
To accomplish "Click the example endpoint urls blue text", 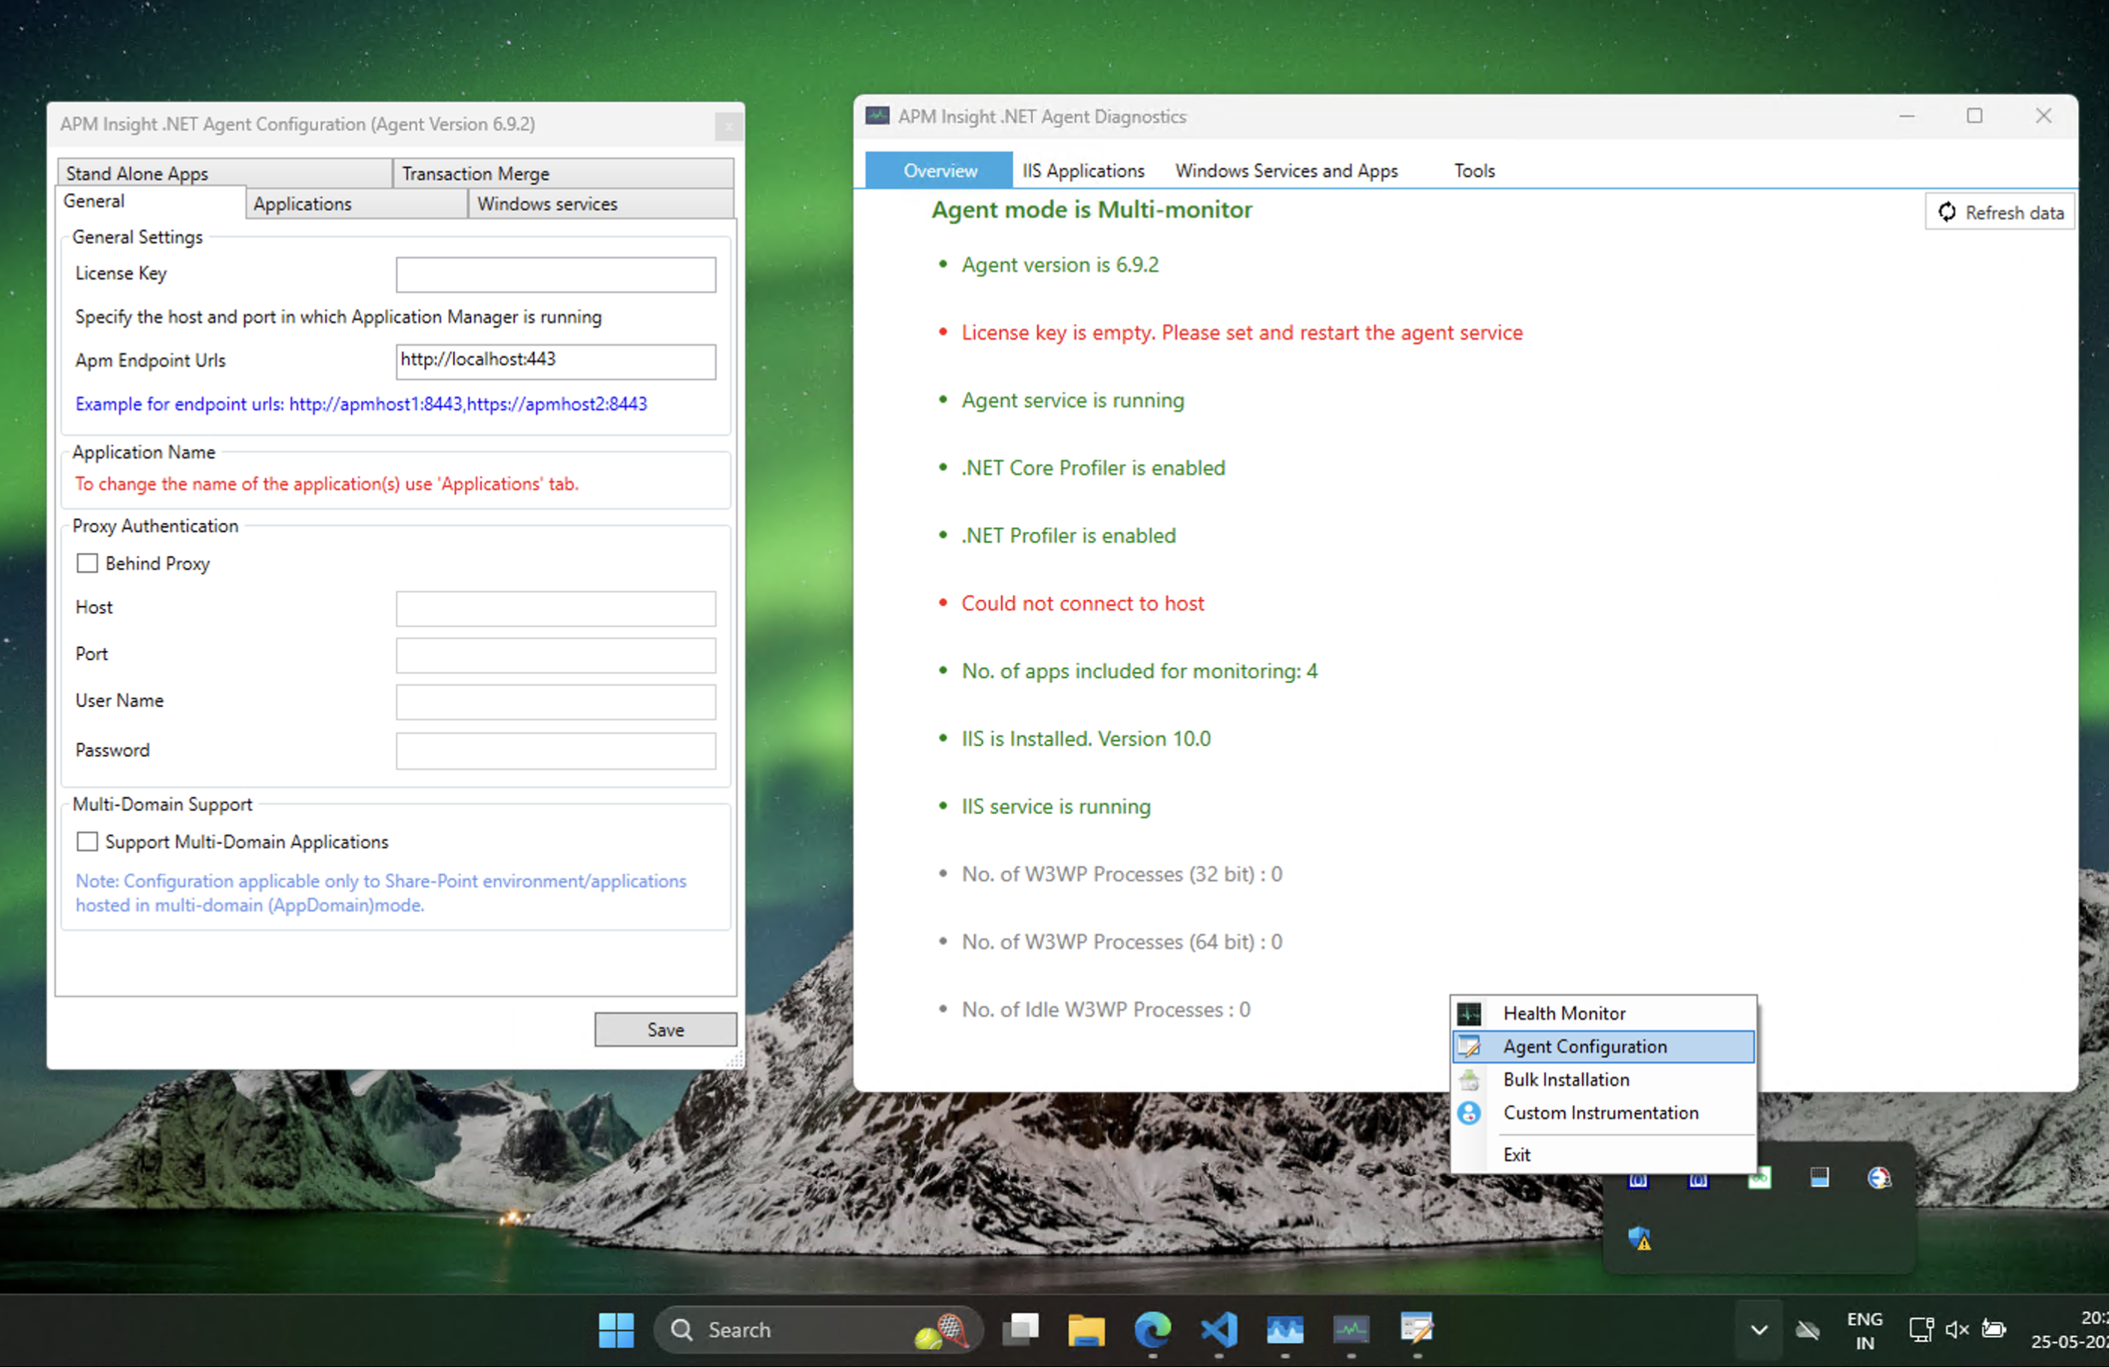I will pyautogui.click(x=362, y=404).
